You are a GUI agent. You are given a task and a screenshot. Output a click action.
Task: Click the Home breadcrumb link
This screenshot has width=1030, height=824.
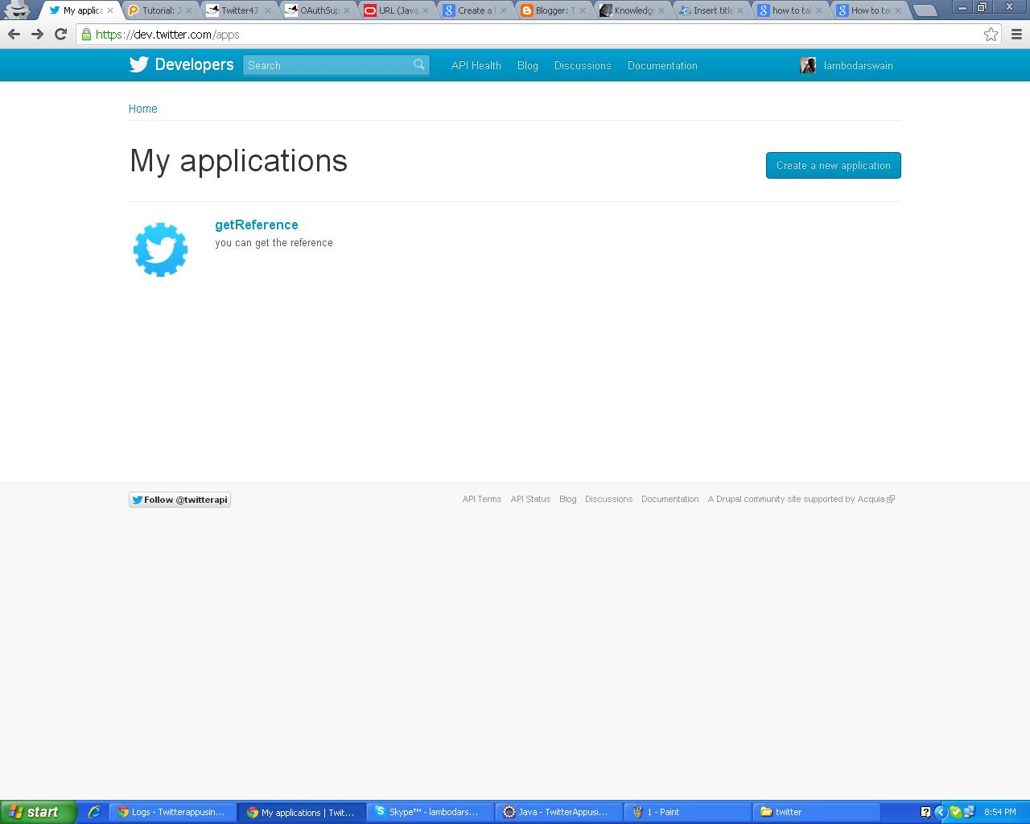[143, 108]
